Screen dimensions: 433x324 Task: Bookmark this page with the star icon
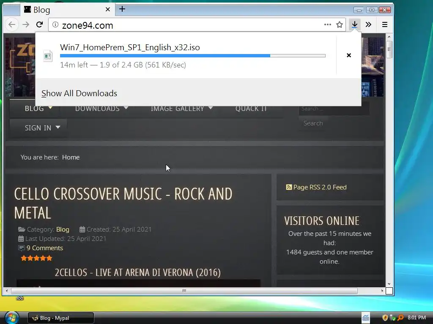pos(340,25)
